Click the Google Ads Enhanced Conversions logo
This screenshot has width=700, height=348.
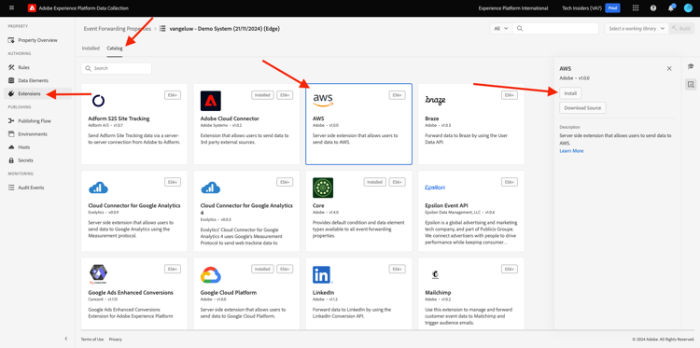click(98, 275)
